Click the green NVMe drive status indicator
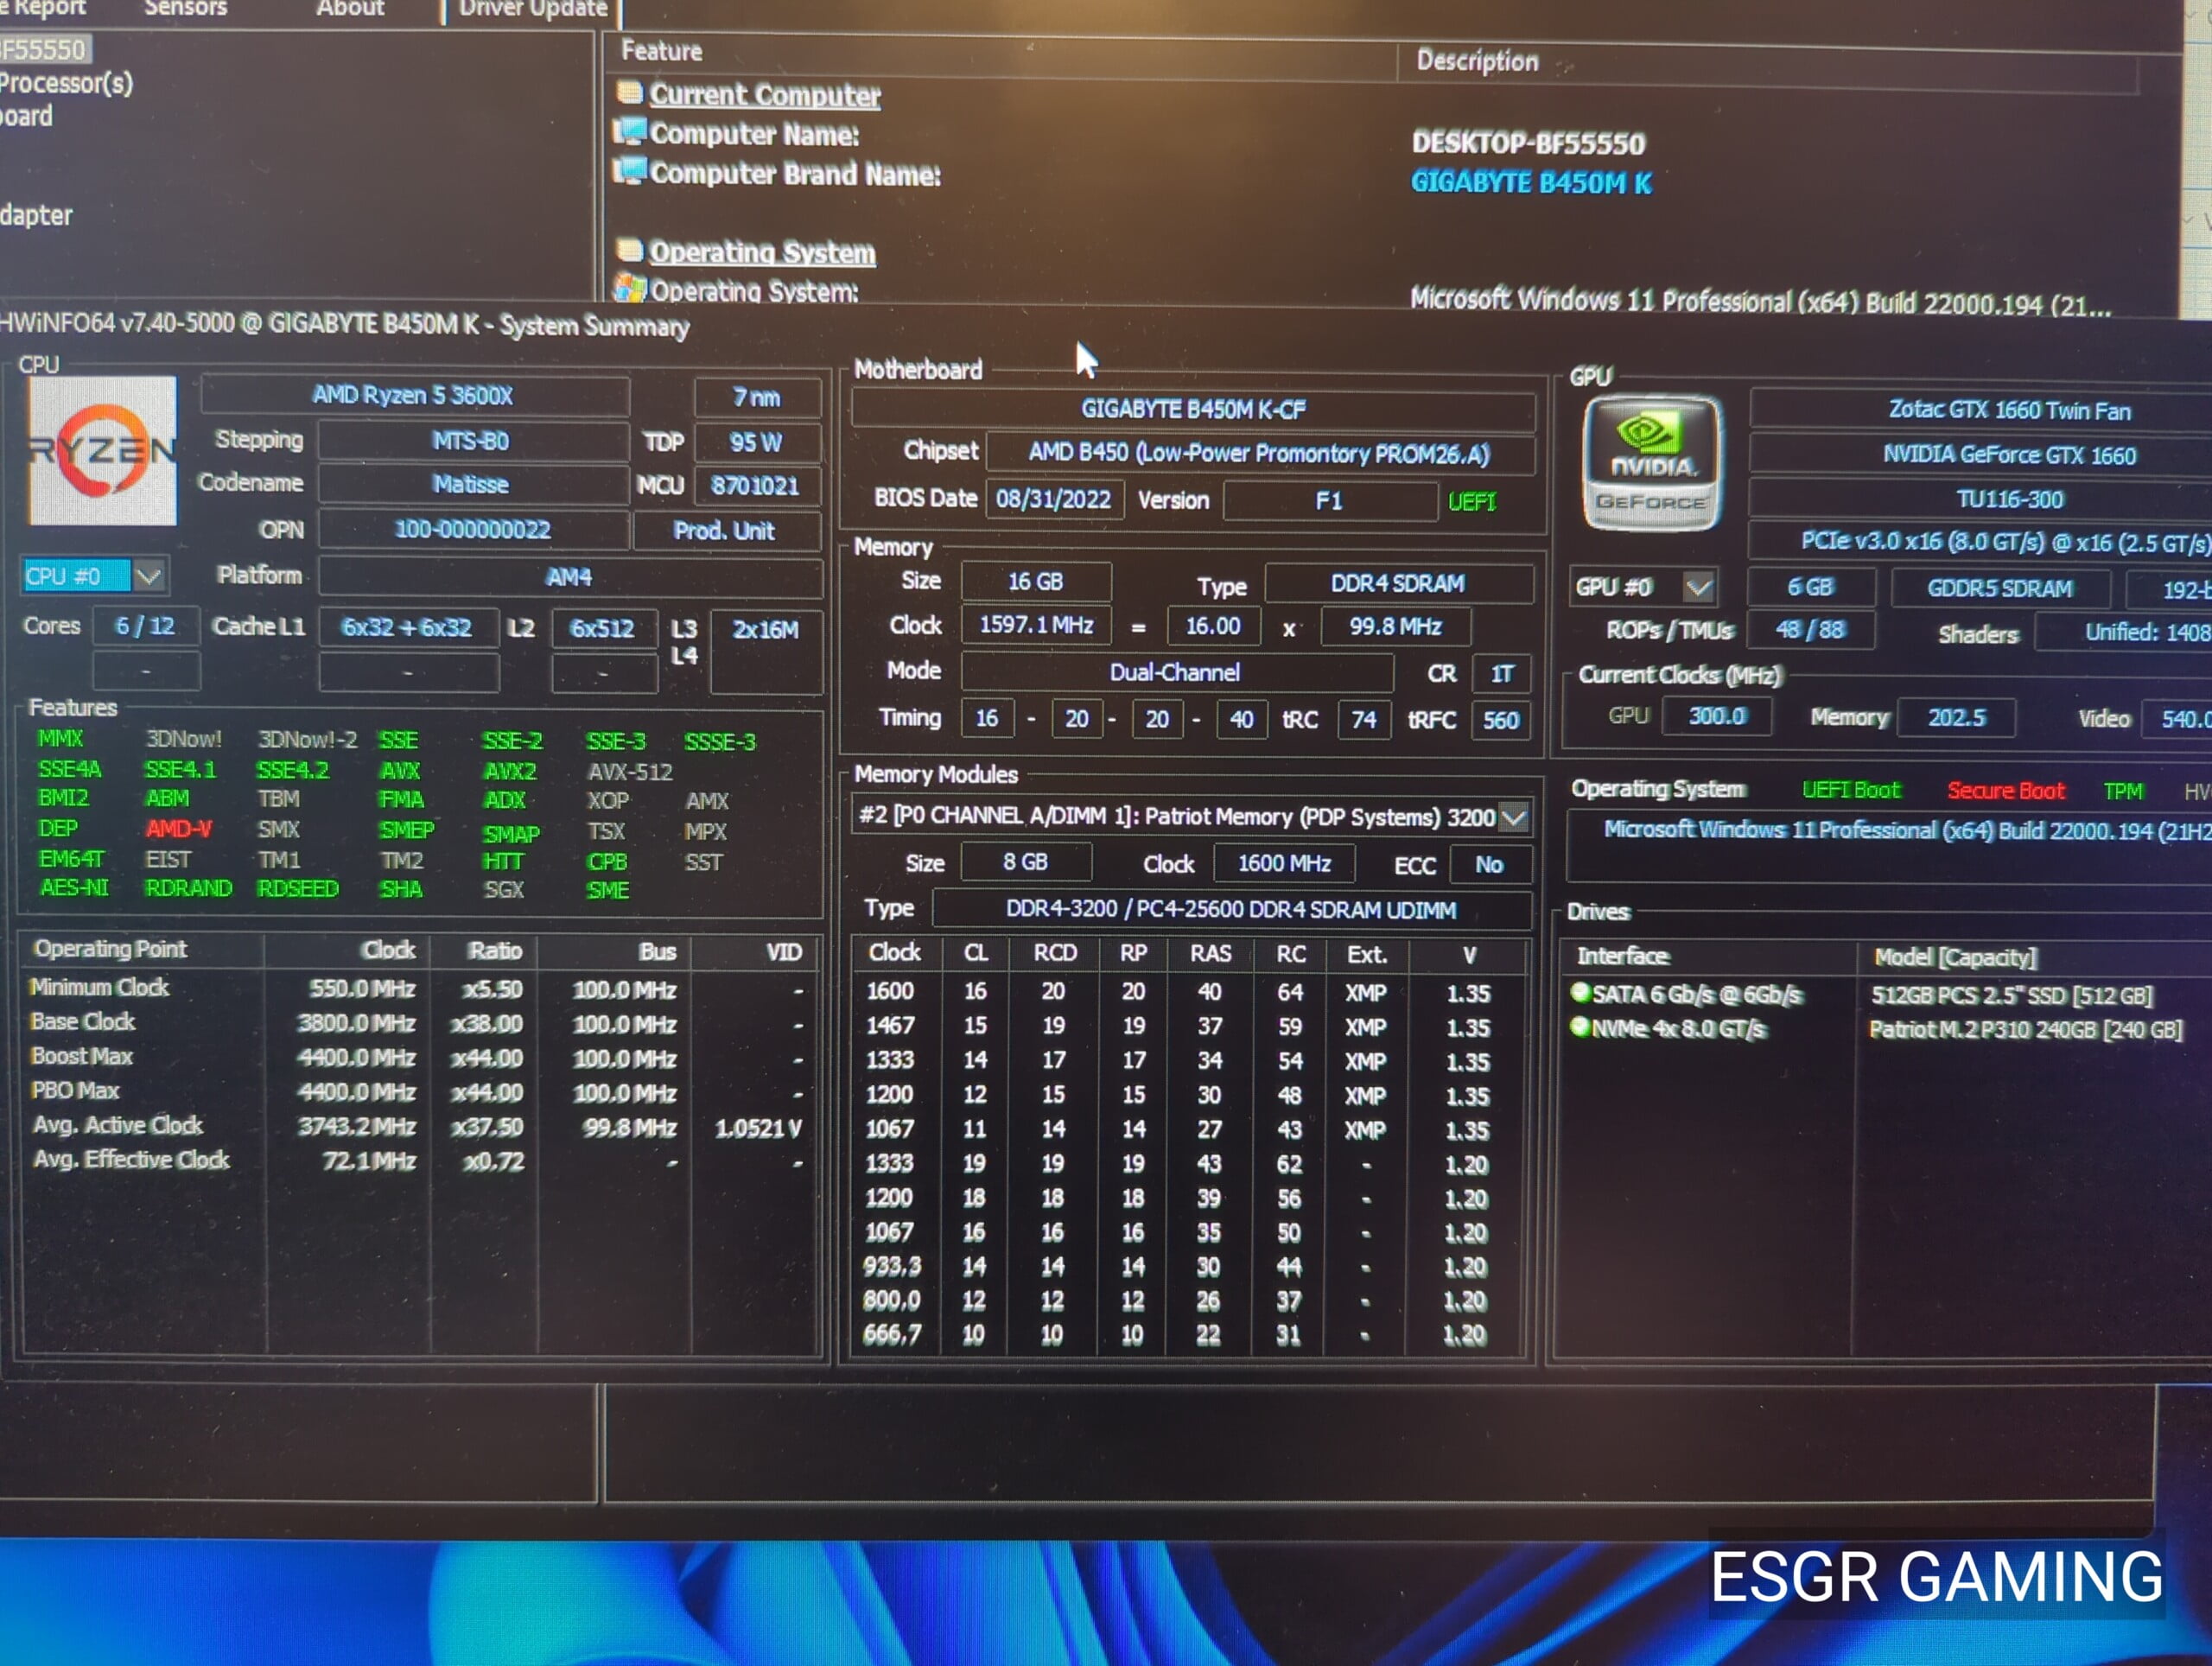The height and width of the screenshot is (1666, 2212). 1581,1027
